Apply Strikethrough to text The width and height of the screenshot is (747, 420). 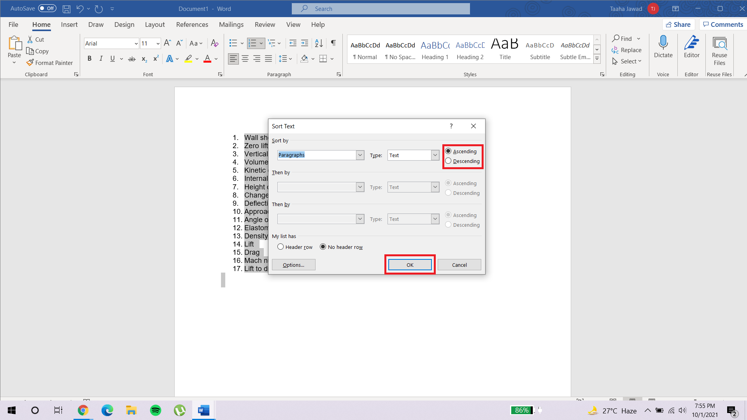pyautogui.click(x=132, y=59)
